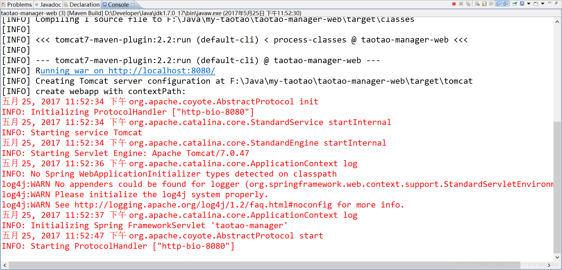Screen dimensions: 562x270
Task: Click 'Creating Tomcat server configuration' line
Action: [237, 81]
